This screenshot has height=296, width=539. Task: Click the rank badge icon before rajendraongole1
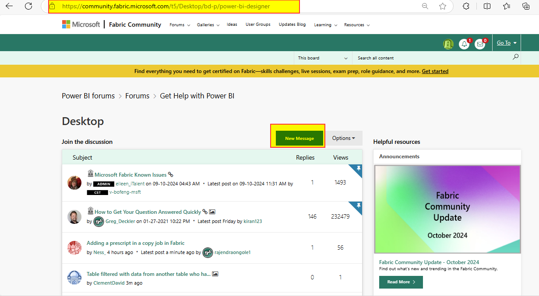(x=208, y=252)
